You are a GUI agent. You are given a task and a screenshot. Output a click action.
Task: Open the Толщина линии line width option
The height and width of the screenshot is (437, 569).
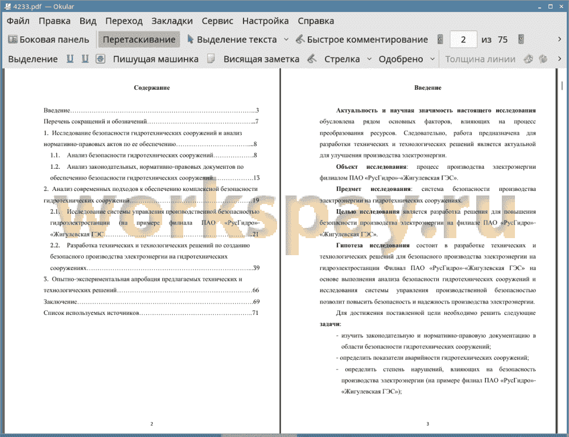tap(480, 59)
